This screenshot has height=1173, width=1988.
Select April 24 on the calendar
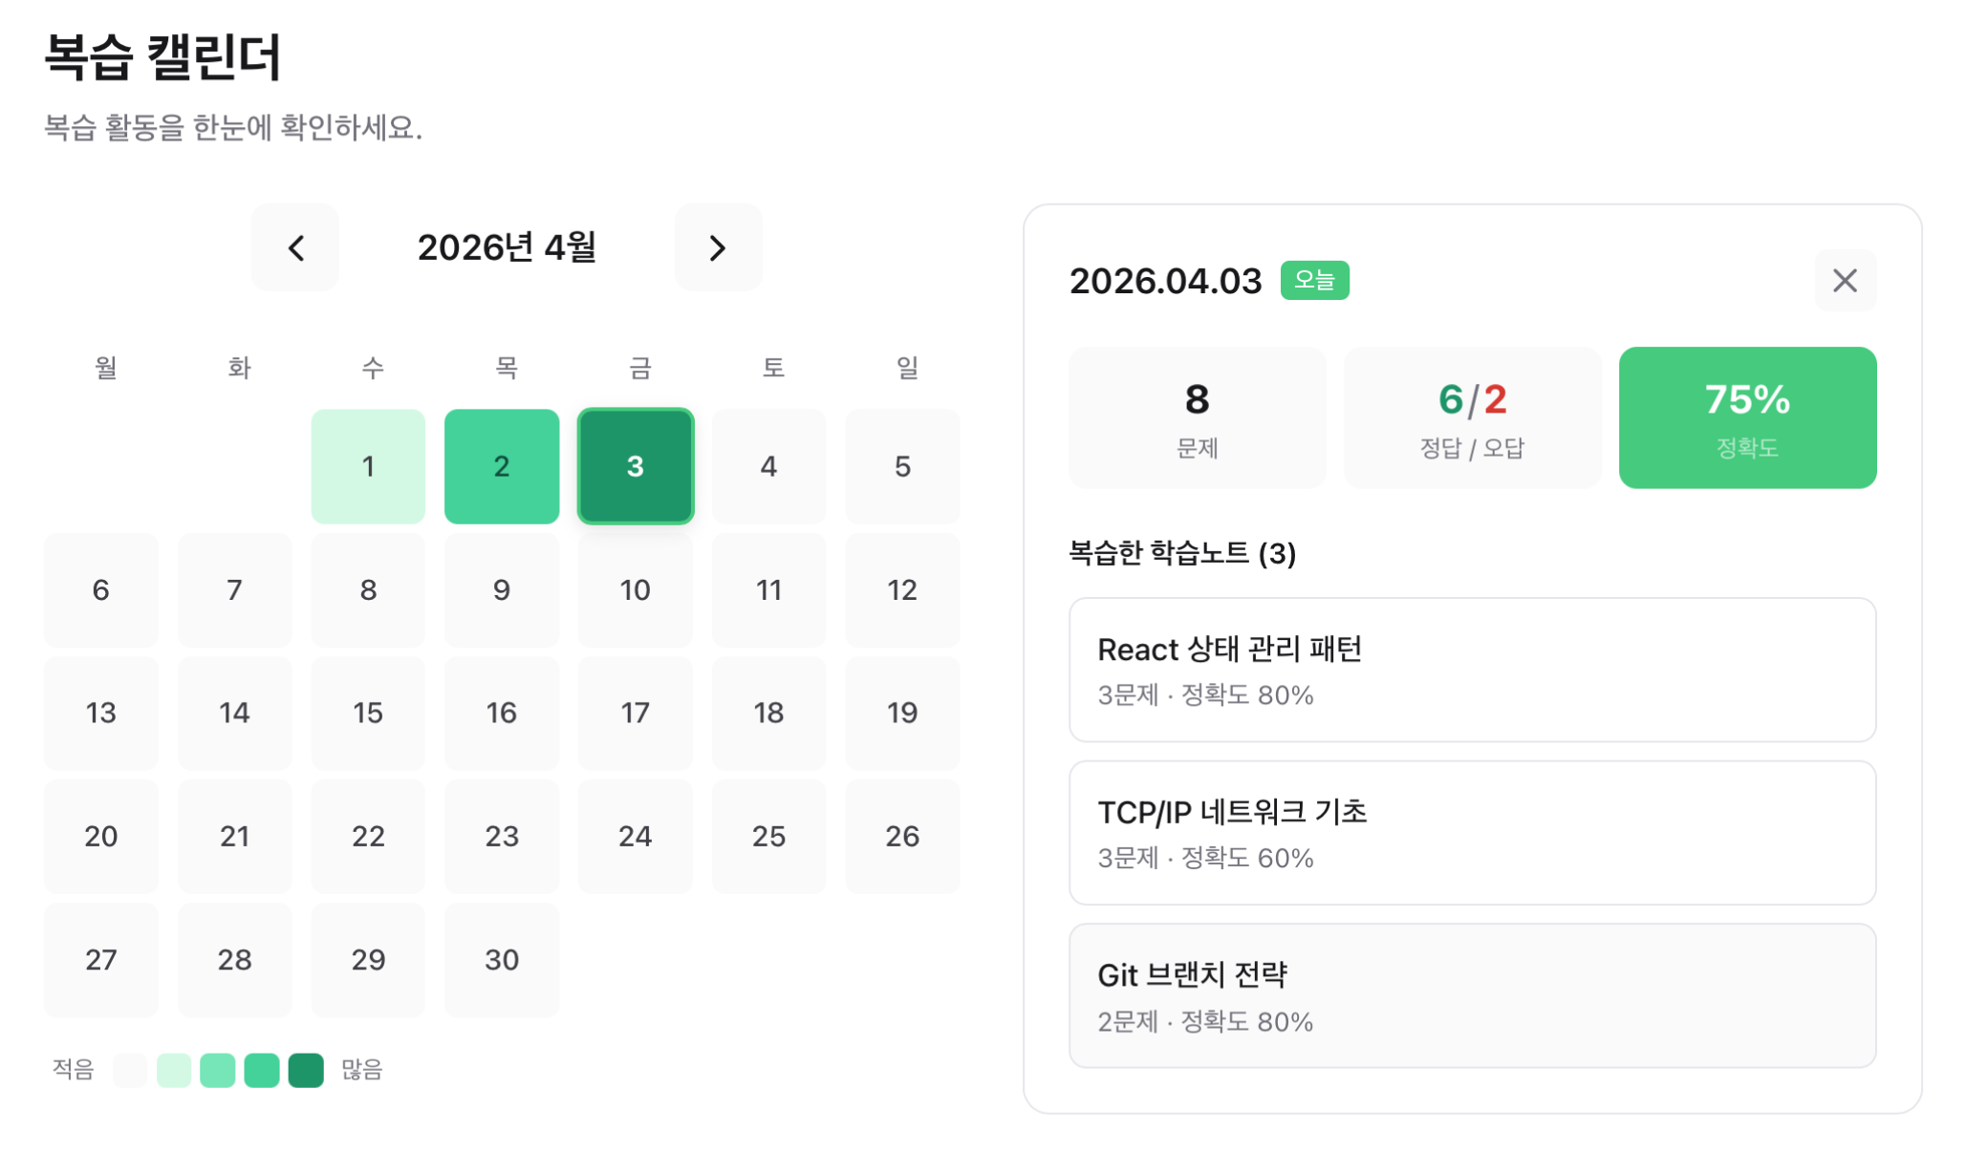point(636,837)
